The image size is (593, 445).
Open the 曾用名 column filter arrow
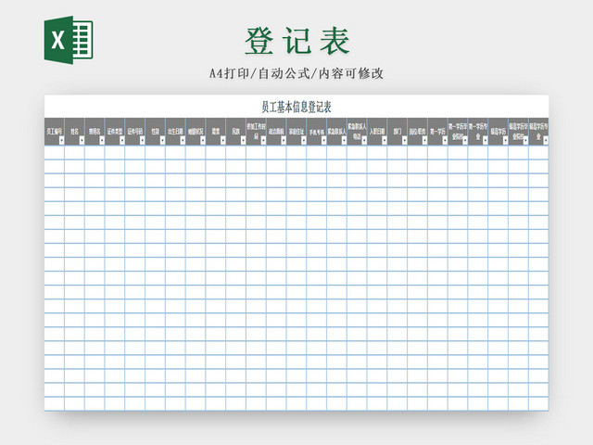pos(102,141)
